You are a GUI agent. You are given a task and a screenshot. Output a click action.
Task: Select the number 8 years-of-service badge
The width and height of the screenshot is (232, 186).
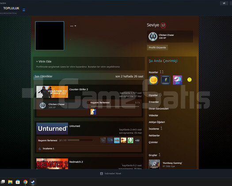pos(165,80)
